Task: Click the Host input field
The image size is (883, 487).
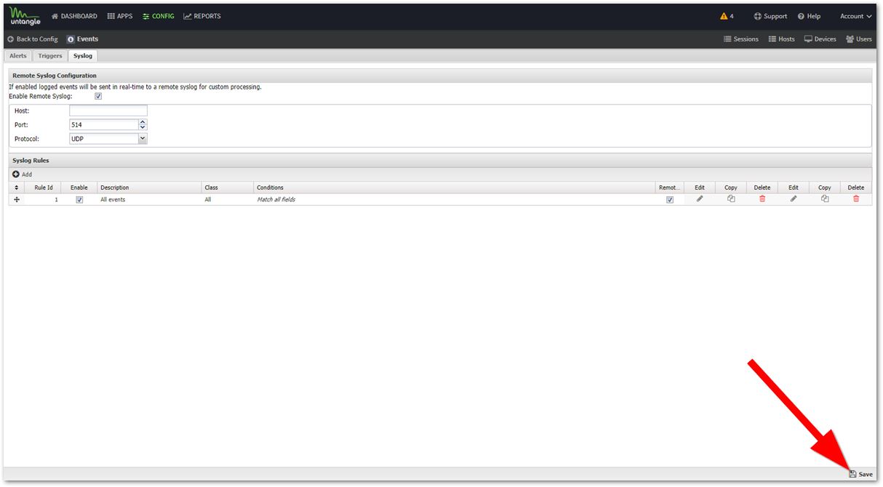Action: point(108,110)
